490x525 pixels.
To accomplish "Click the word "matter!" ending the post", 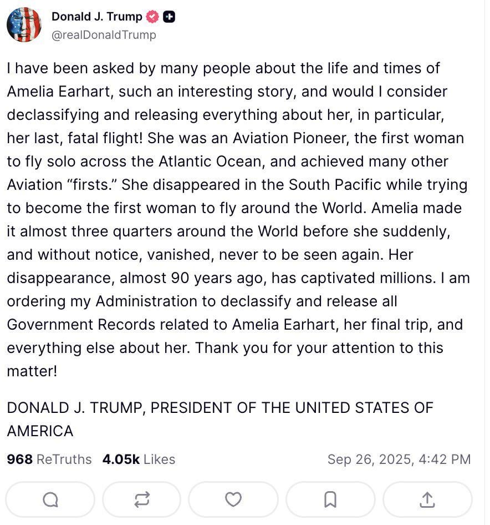I will 32,371.
